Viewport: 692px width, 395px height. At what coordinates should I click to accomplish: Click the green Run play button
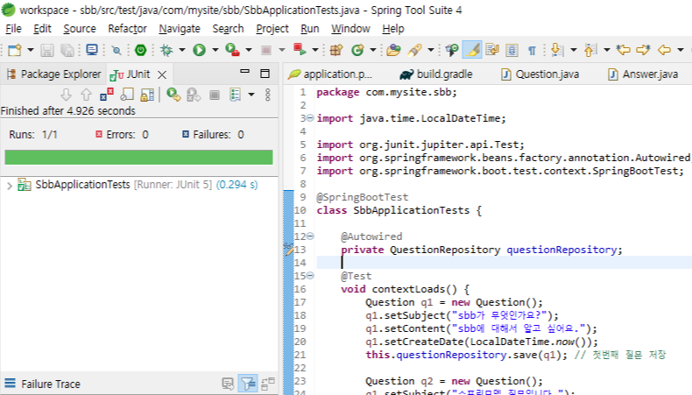199,50
